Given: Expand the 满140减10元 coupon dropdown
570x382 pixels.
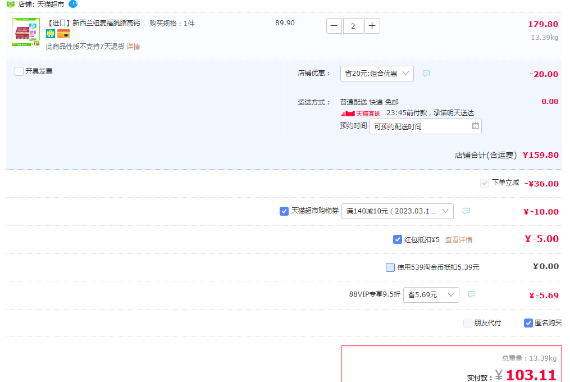Looking at the screenshot, I should click(x=398, y=211).
